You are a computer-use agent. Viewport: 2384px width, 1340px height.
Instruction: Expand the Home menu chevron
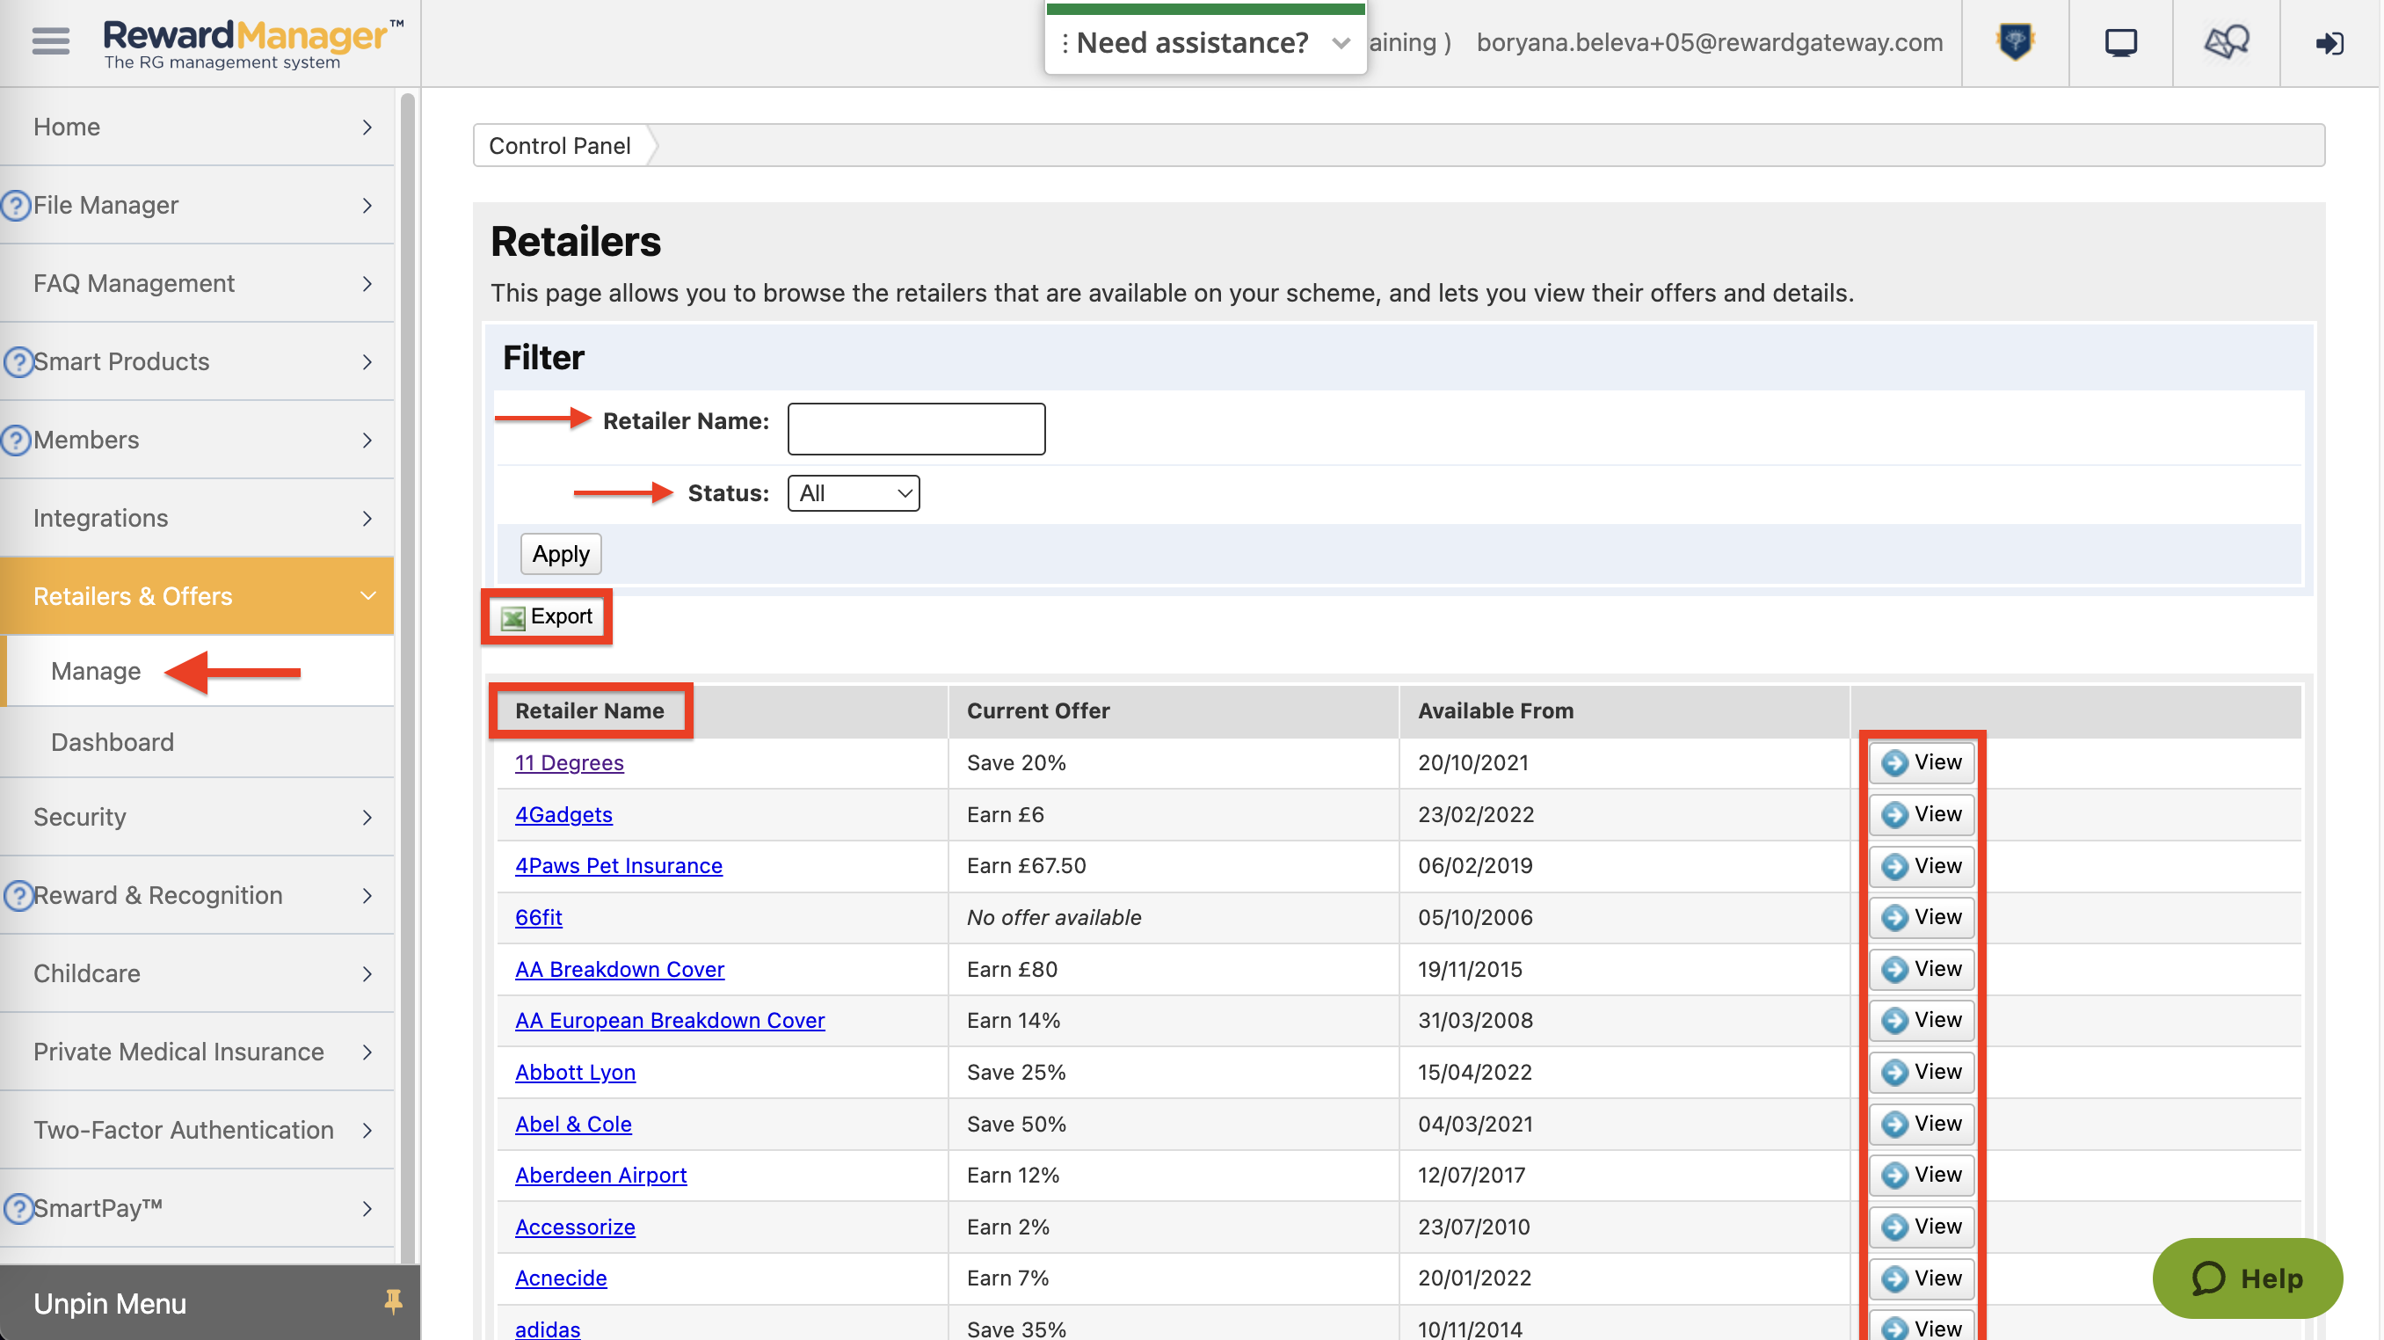click(367, 127)
